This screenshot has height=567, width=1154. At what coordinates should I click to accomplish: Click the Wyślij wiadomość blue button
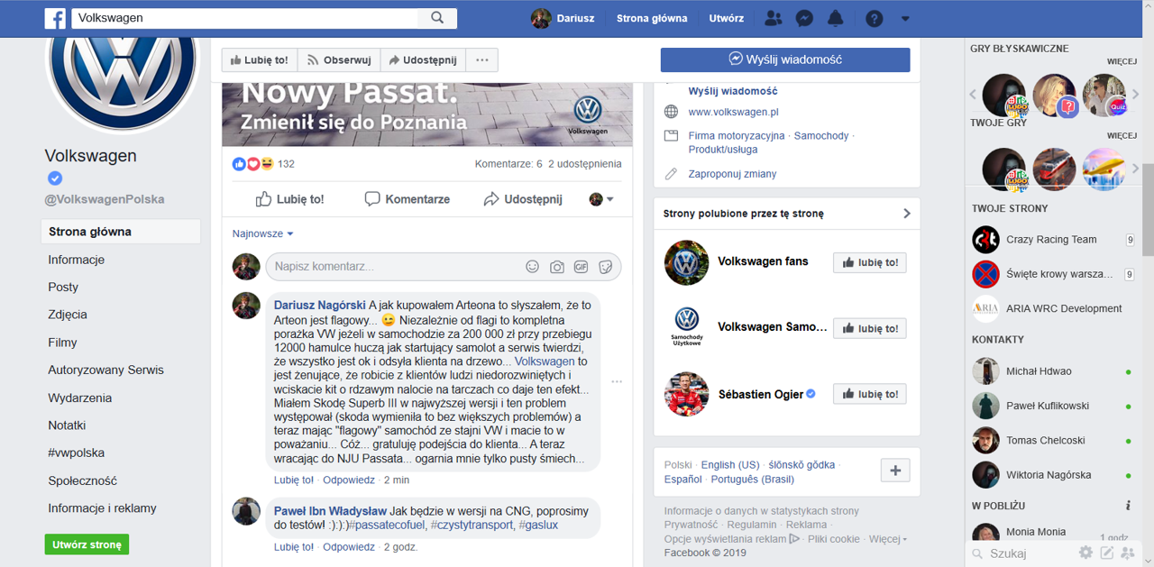pyautogui.click(x=784, y=59)
